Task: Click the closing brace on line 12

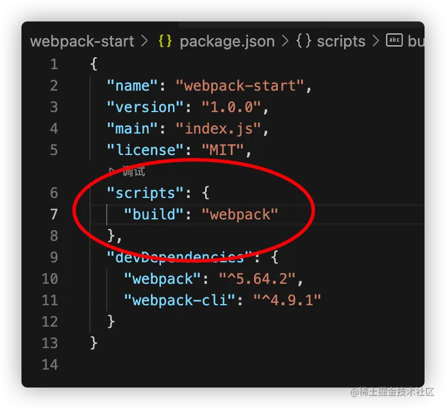Action: click(x=111, y=321)
